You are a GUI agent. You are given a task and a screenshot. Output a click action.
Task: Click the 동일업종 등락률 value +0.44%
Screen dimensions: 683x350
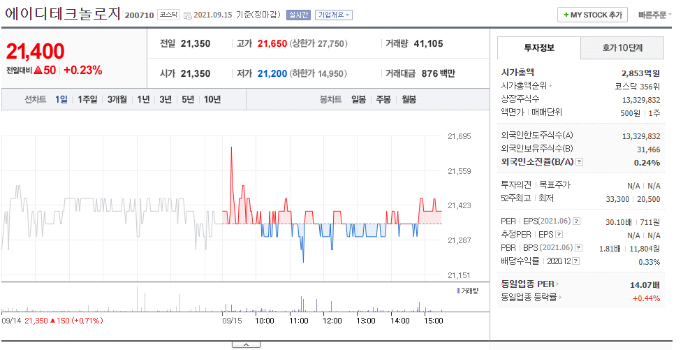coord(647,298)
